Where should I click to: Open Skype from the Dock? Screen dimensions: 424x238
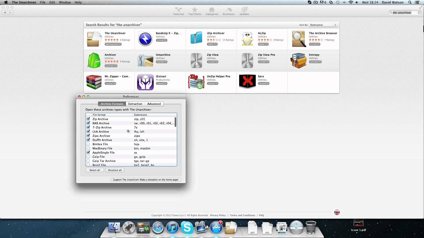(187, 227)
